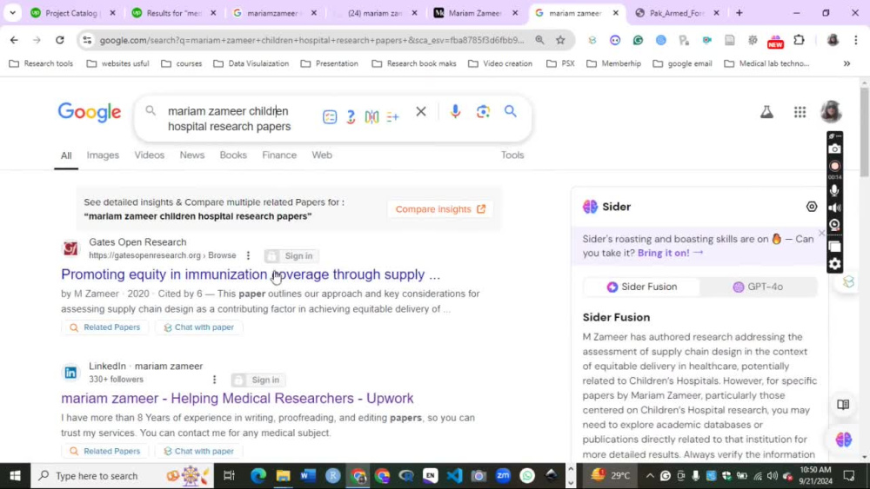Select the Sider Fusion model tab
870x489 pixels.
(642, 287)
